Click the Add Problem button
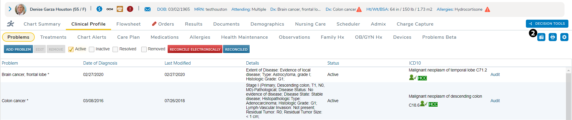 (18, 49)
